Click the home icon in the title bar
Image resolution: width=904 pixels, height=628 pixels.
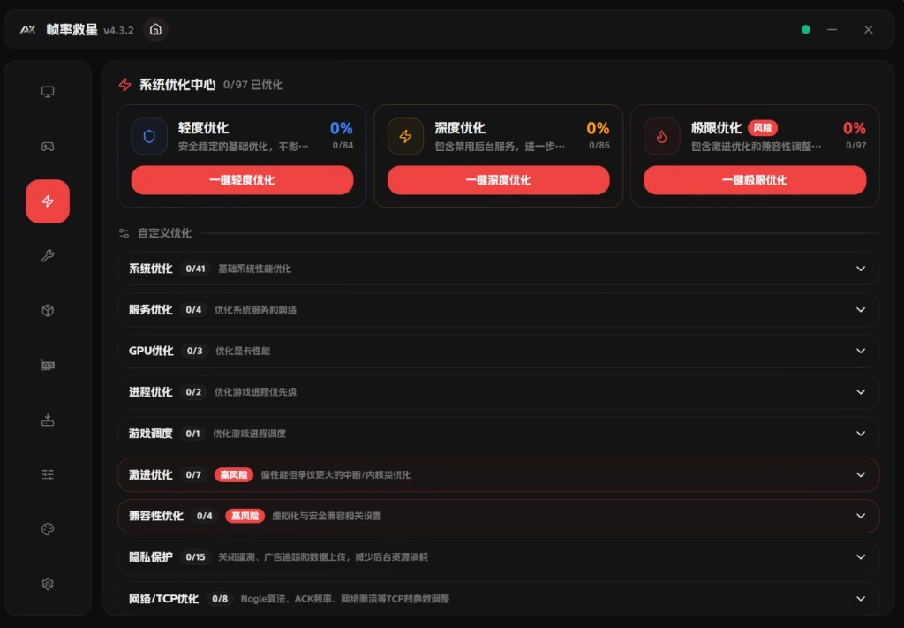tap(155, 29)
